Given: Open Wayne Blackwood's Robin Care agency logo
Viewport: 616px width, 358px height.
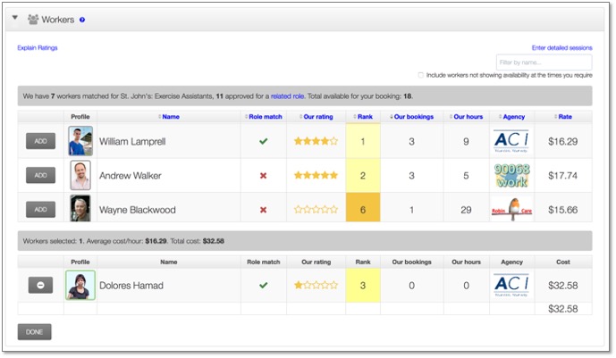Looking at the screenshot, I should [x=511, y=210].
